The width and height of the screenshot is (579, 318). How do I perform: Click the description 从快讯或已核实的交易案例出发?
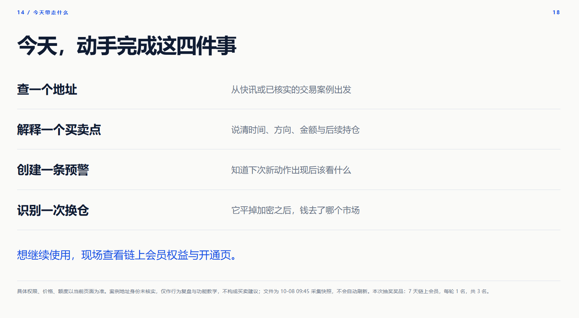pyautogui.click(x=291, y=90)
